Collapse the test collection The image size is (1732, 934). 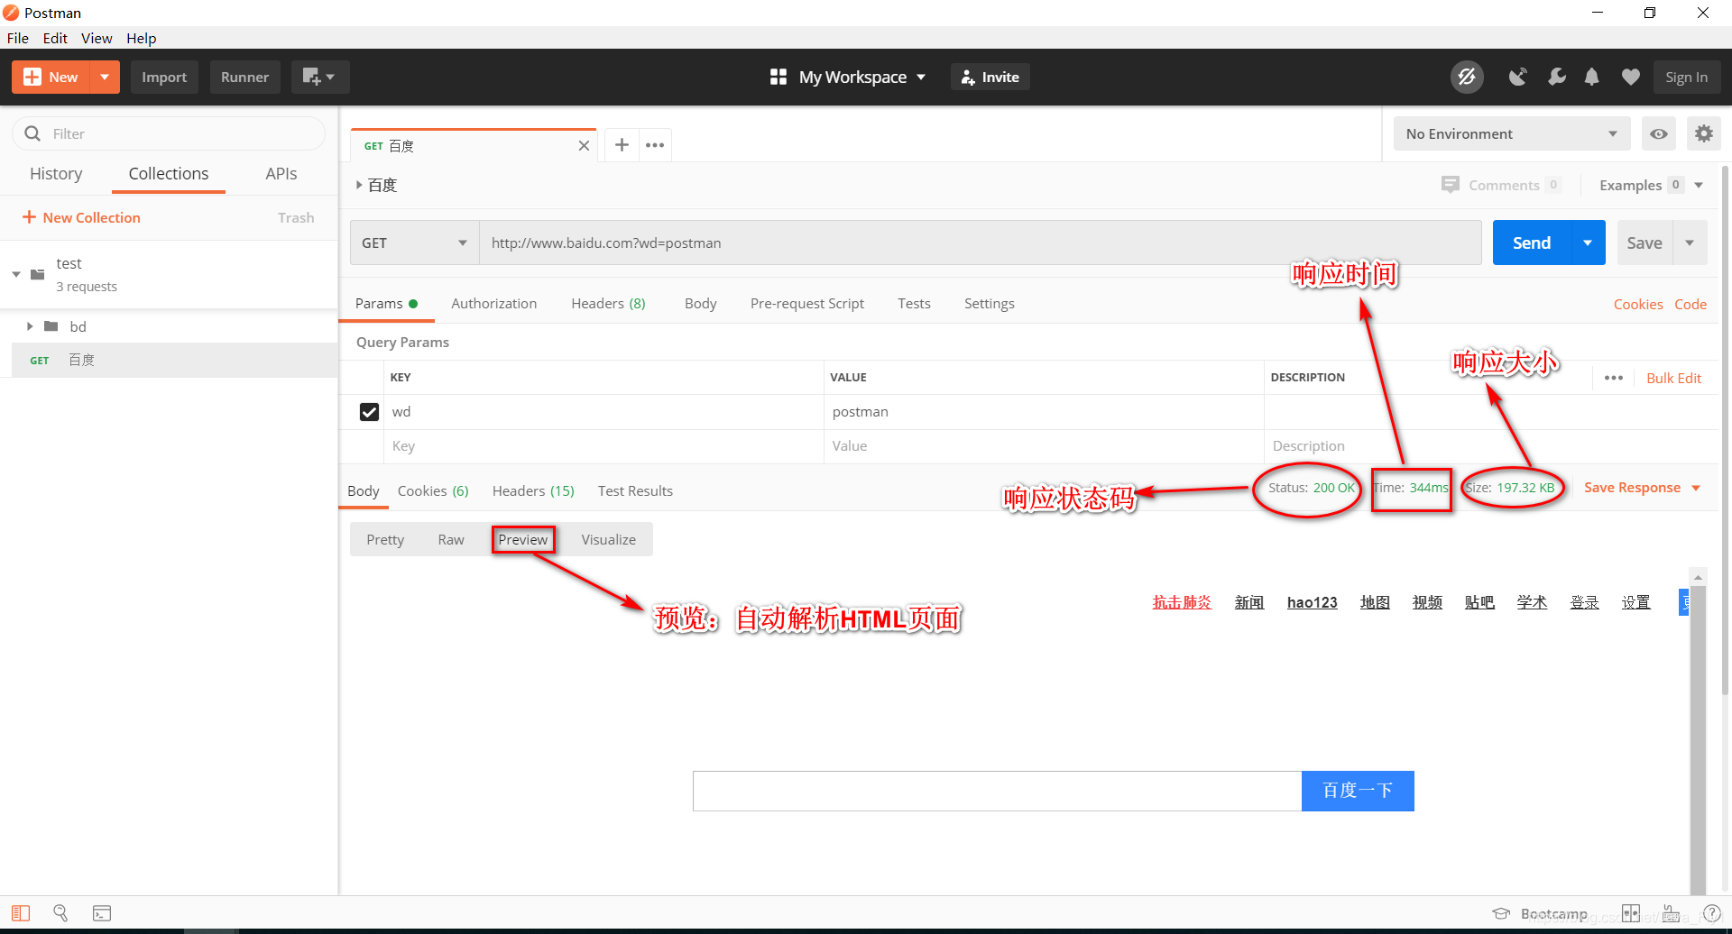pos(15,274)
